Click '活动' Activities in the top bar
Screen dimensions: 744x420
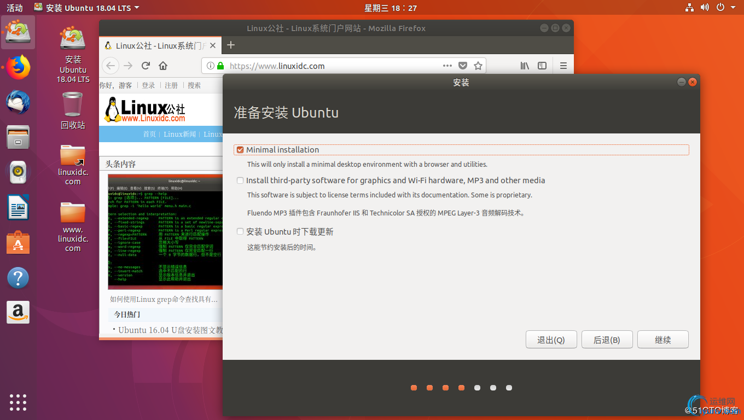(x=15, y=8)
